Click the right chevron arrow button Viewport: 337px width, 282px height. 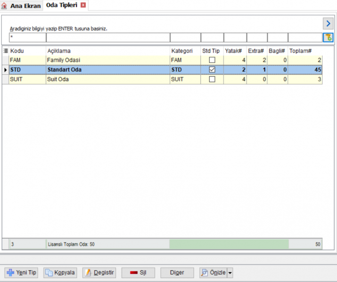[x=328, y=23]
